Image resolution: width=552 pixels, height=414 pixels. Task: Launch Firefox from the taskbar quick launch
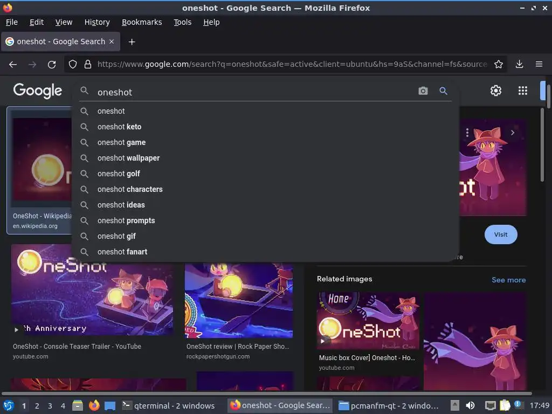[94, 405]
